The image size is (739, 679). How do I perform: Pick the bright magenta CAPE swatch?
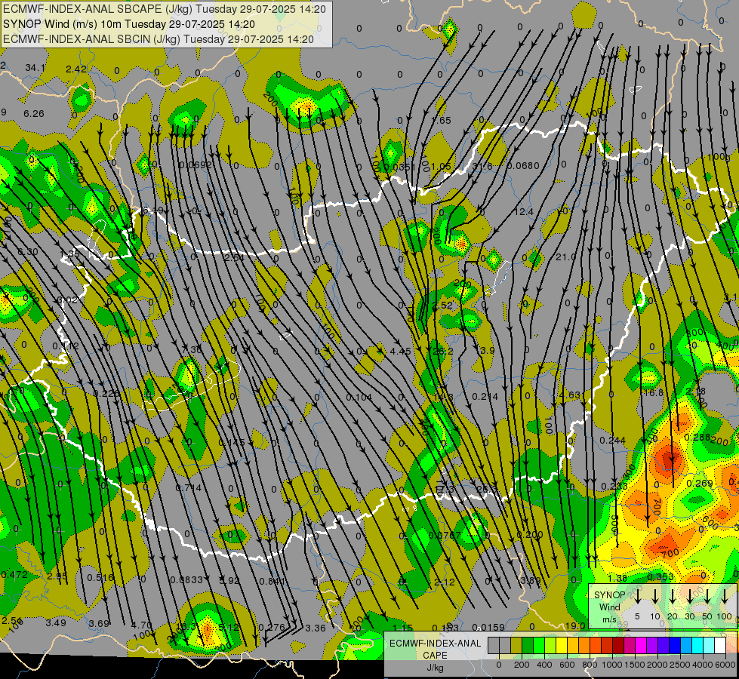coord(641,645)
